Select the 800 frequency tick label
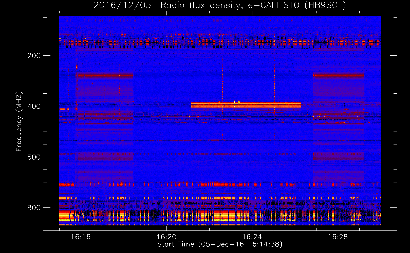 (34, 208)
